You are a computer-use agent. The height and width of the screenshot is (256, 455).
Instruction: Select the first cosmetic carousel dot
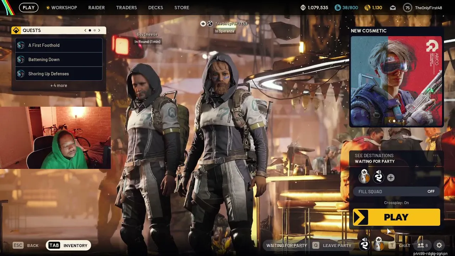(394, 121)
